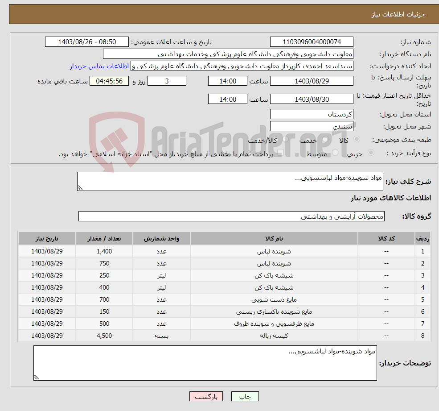Image resolution: width=439 pixels, height=411 pixels.
Task: Select the متوسط purchase type radio
Action: pos(335,153)
